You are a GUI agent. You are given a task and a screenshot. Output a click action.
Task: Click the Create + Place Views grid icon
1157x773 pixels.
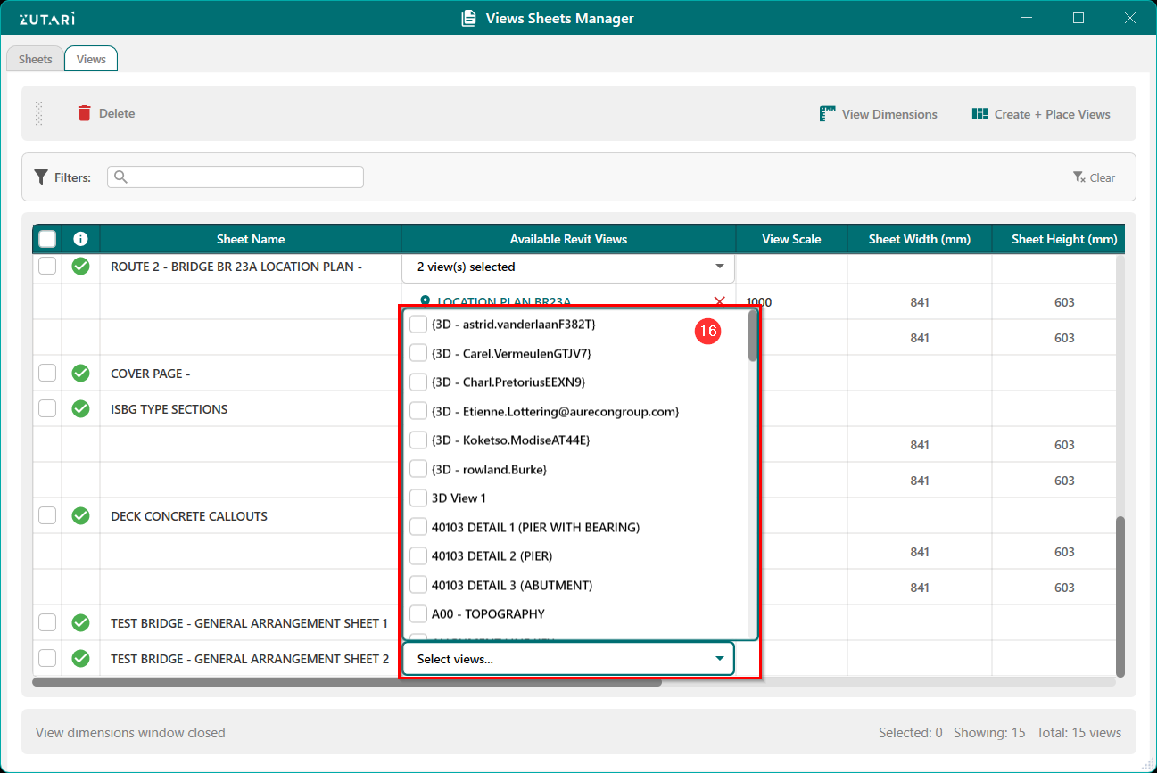979,114
